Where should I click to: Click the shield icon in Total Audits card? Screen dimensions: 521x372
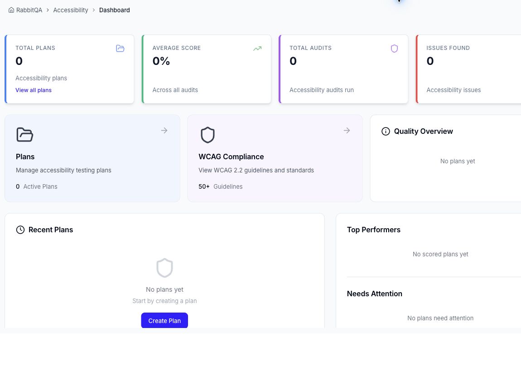394,49
